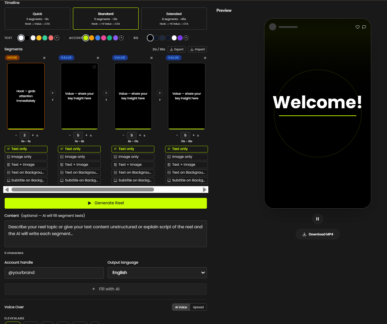Increase first Value segment duration
Screen dimensions: 387x324
(86, 135)
